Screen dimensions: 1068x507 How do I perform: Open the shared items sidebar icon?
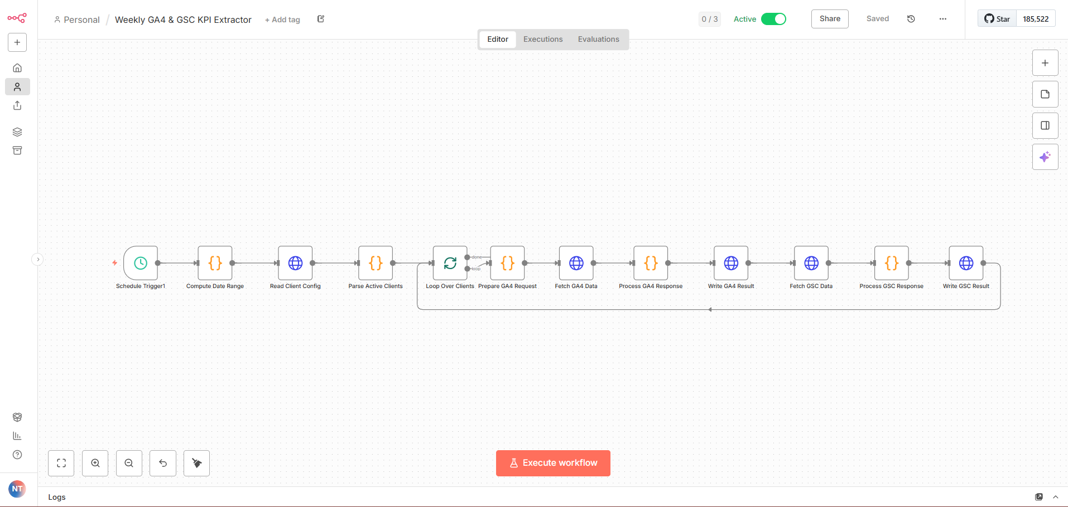(17, 105)
